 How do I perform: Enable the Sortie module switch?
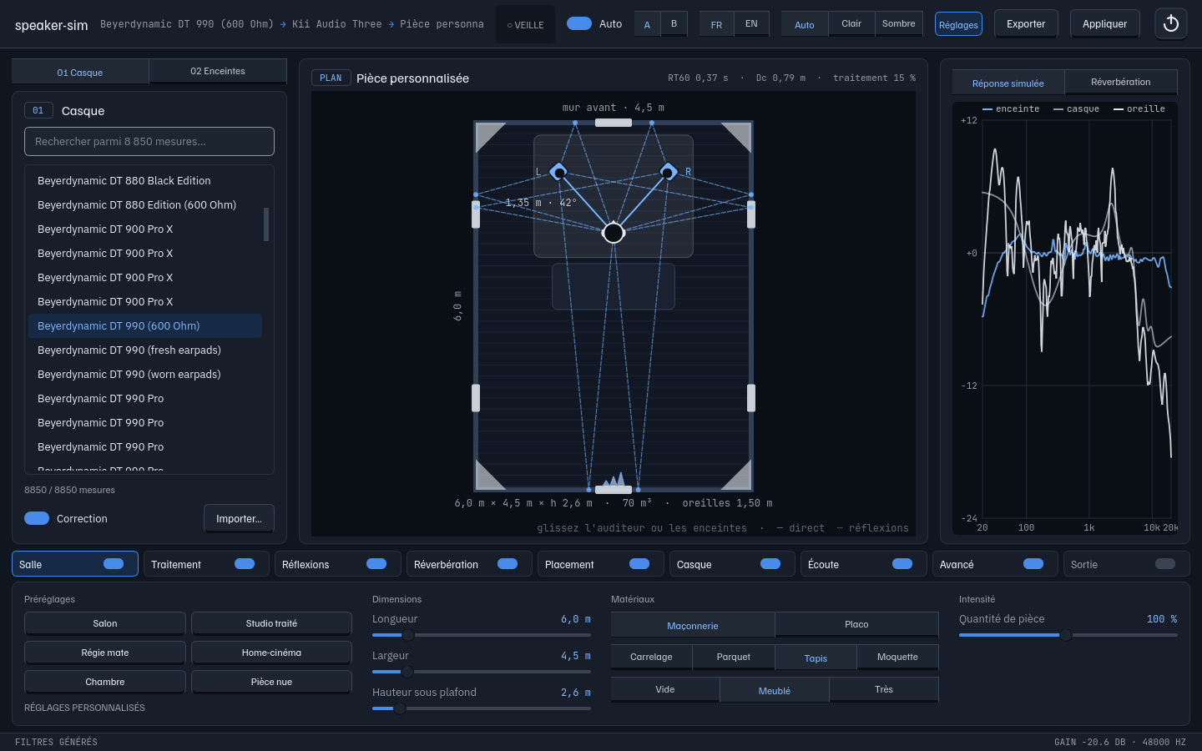point(1165,564)
